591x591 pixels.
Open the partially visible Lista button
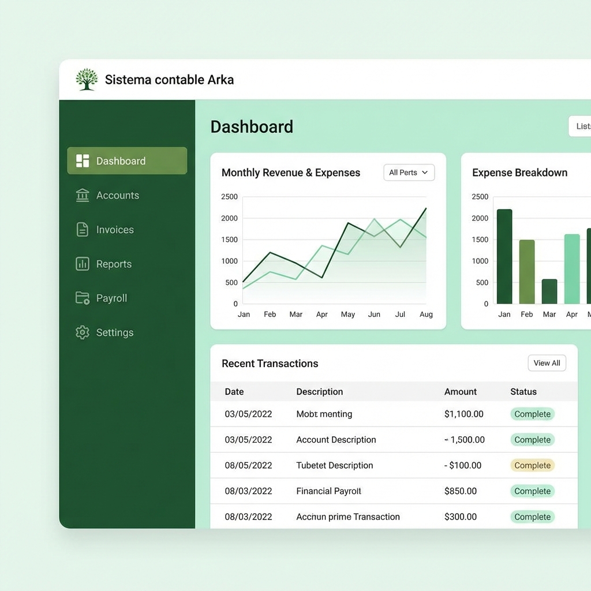tap(581, 126)
